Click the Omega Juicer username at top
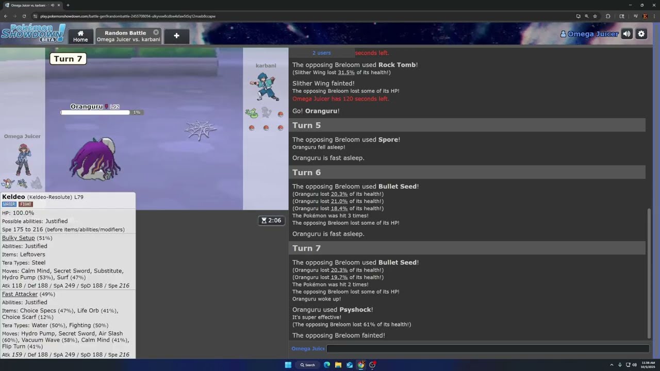 [x=589, y=34]
